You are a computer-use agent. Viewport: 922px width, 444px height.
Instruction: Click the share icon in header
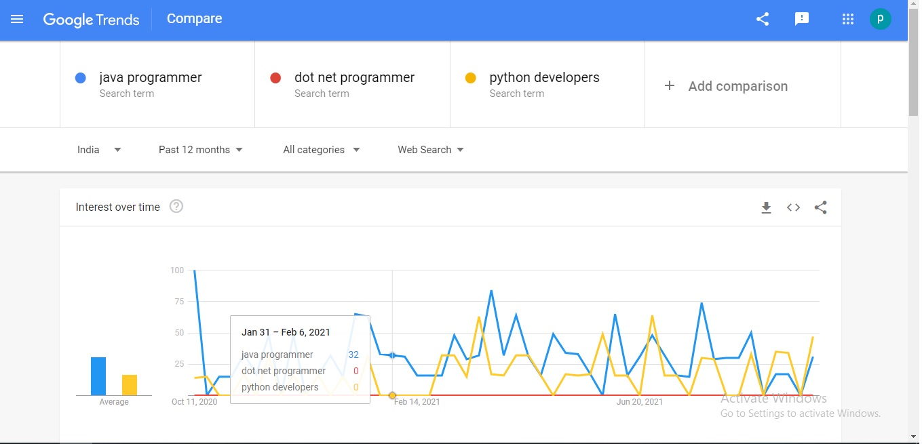(763, 20)
